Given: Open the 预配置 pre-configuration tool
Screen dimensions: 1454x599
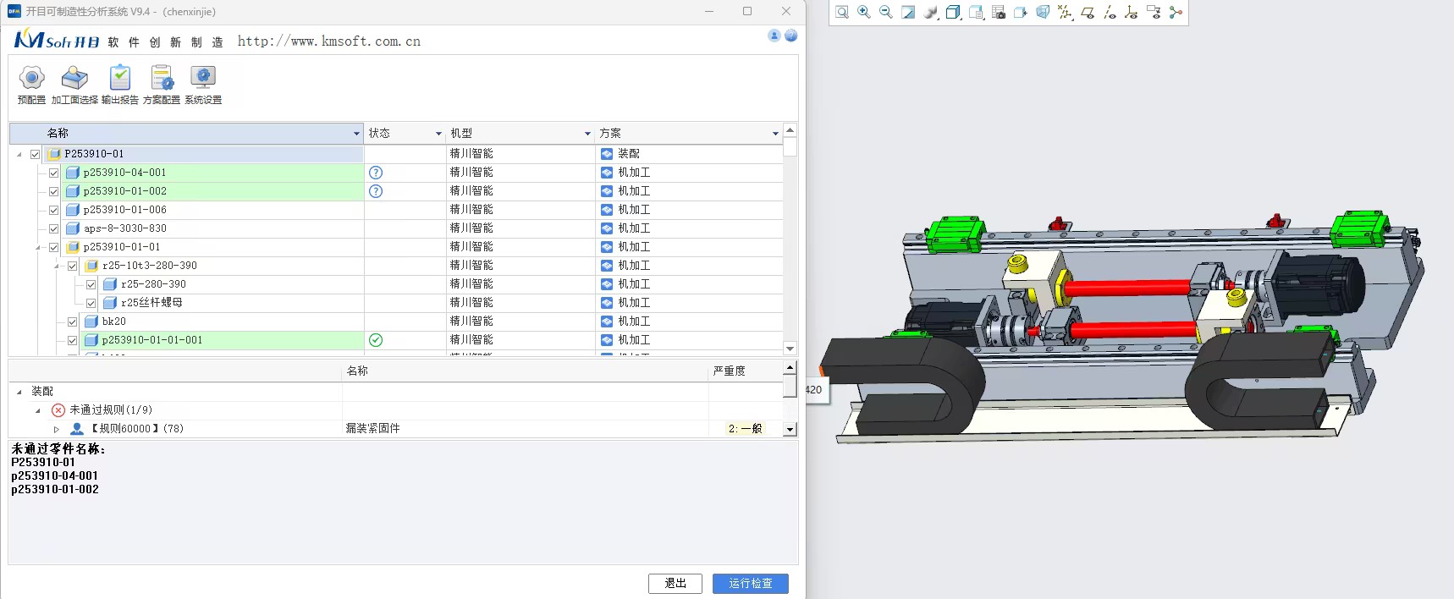Looking at the screenshot, I should pos(31,85).
